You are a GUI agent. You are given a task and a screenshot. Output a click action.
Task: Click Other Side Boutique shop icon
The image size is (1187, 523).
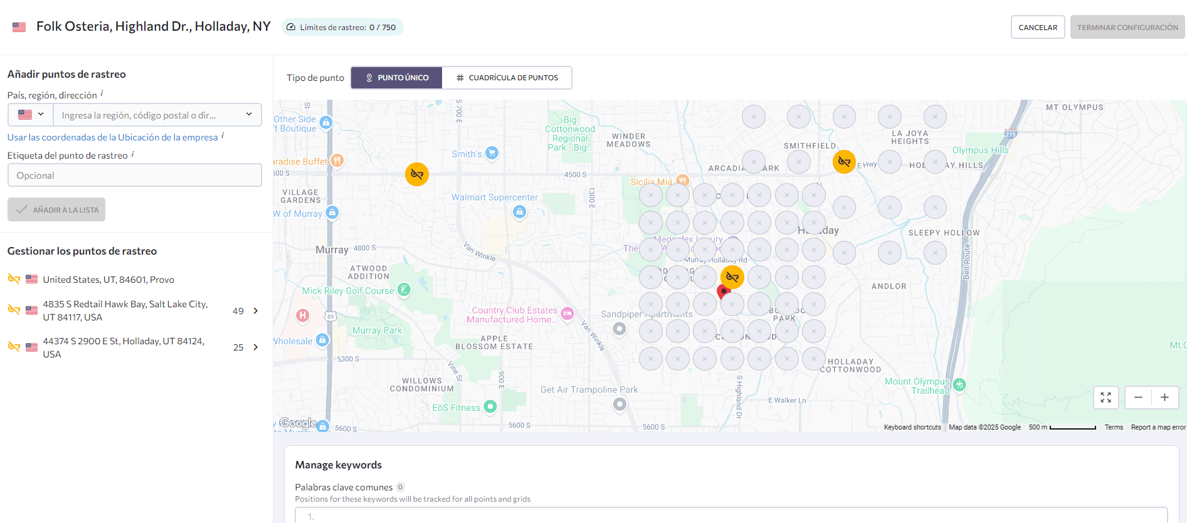[326, 122]
